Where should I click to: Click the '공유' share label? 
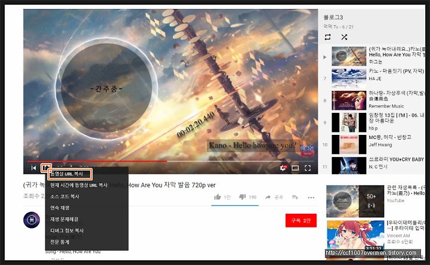click(279, 197)
